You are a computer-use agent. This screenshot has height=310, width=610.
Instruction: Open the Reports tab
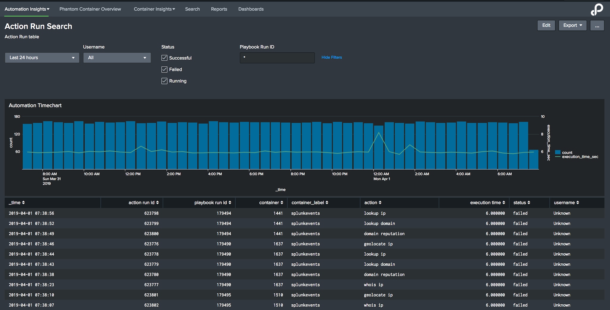[219, 9]
